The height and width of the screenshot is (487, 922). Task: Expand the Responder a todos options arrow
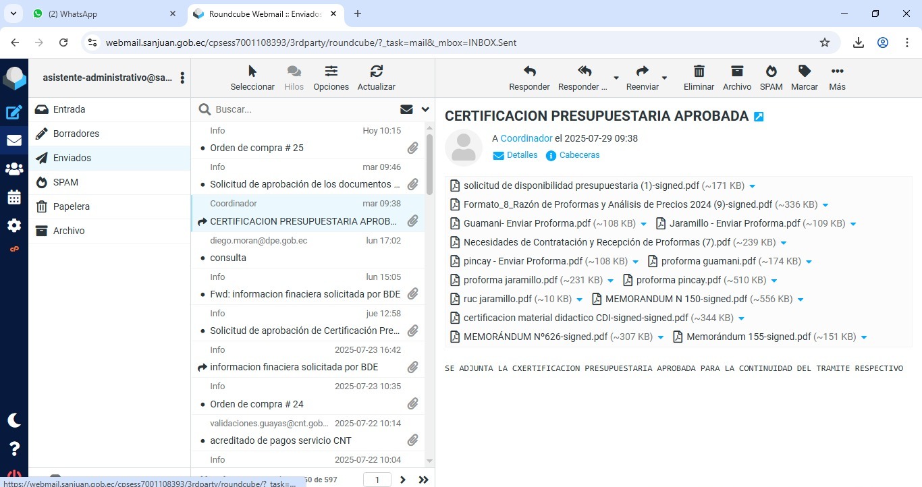coord(616,78)
